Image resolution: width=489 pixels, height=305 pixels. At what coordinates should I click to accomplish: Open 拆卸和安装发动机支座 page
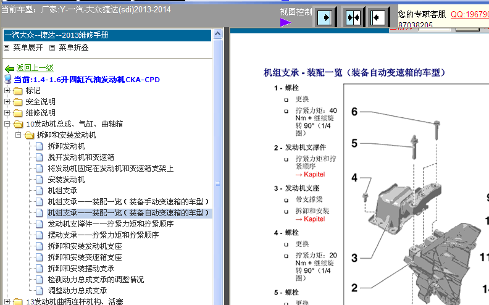click(85, 246)
